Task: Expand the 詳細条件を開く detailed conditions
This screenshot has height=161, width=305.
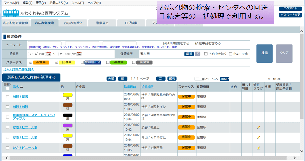Action: coord(18,69)
